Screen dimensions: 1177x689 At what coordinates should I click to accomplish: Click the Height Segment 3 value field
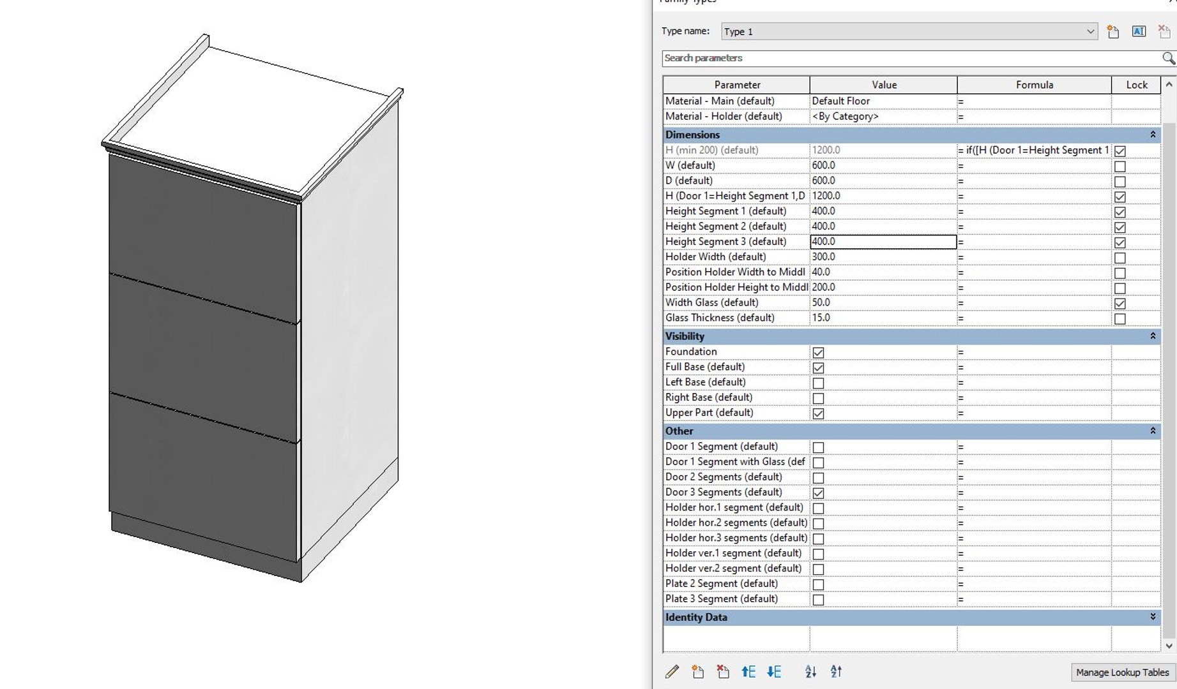pyautogui.click(x=883, y=242)
